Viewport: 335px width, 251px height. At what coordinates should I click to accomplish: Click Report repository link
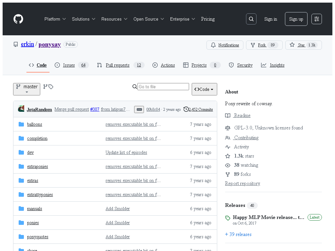point(242,183)
